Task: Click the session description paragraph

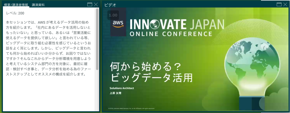Action: 48,48
